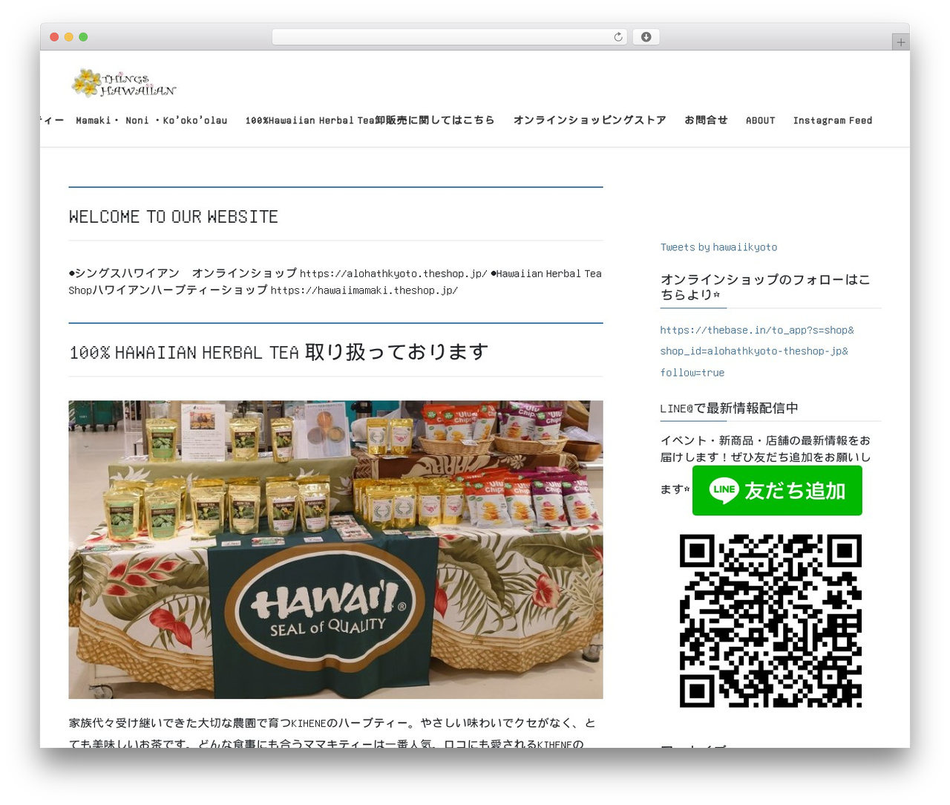Open the browser downloads button
The height and width of the screenshot is (805, 950).
(x=646, y=37)
